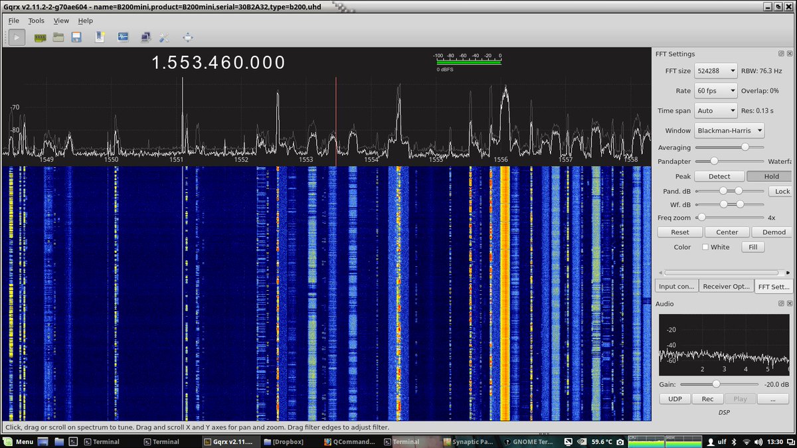The width and height of the screenshot is (797, 448).
Task: Click the Averaging slider
Action: click(x=729, y=147)
